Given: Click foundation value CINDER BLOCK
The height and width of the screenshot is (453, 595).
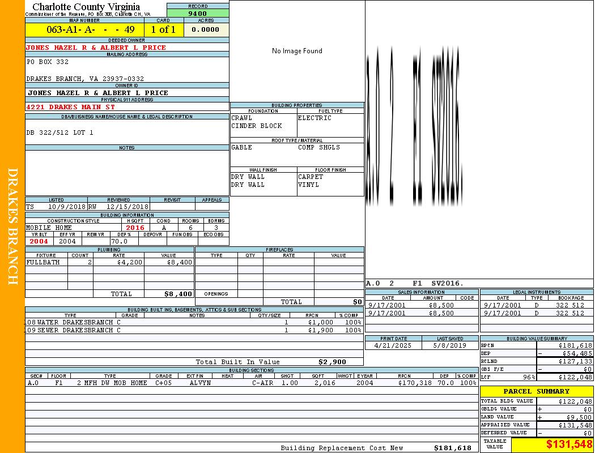Looking at the screenshot, I should tap(257, 126).
